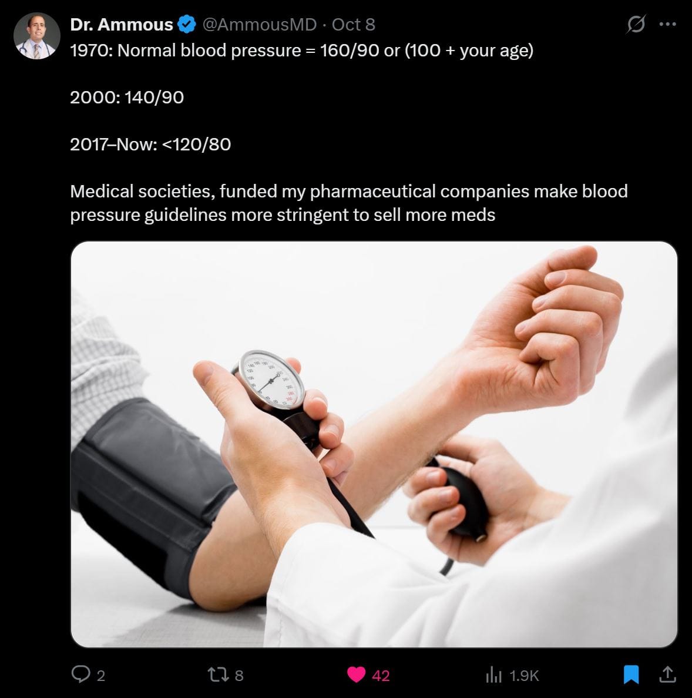Unlike the post via pink heart

click(x=356, y=675)
